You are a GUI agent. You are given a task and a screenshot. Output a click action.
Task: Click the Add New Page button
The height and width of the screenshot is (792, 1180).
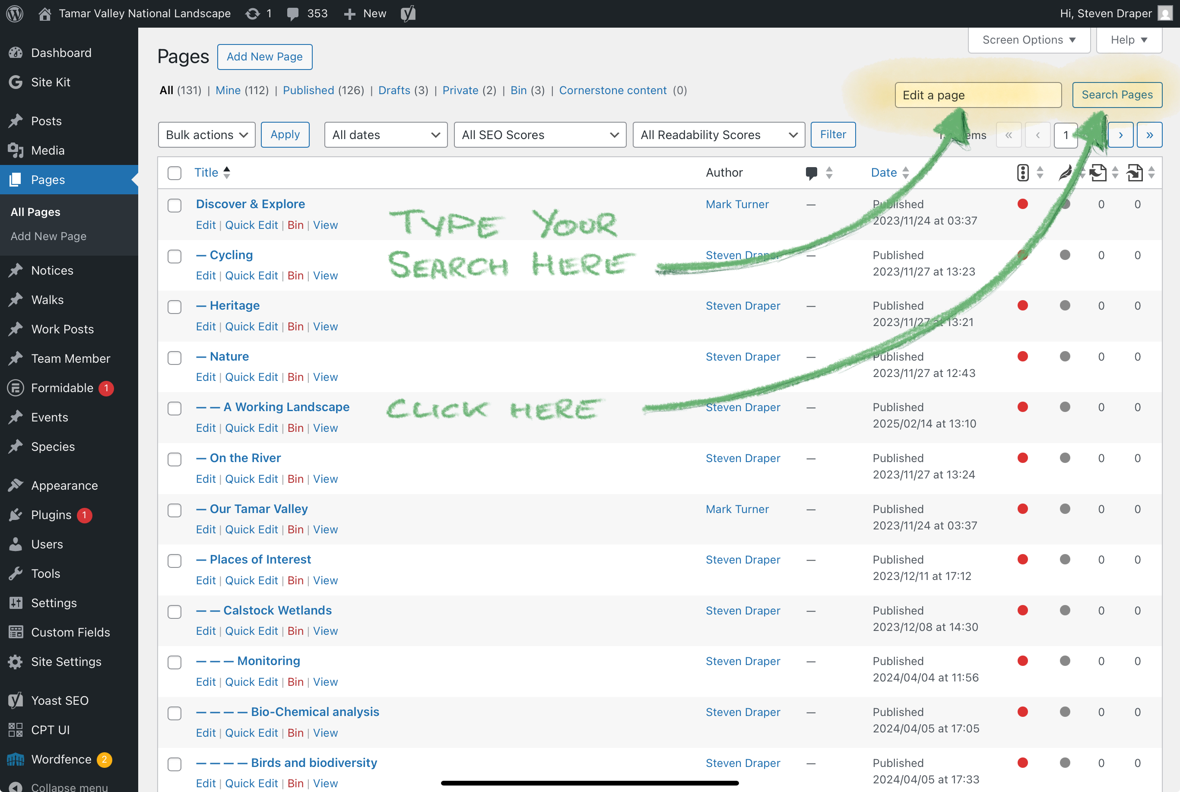tap(265, 57)
